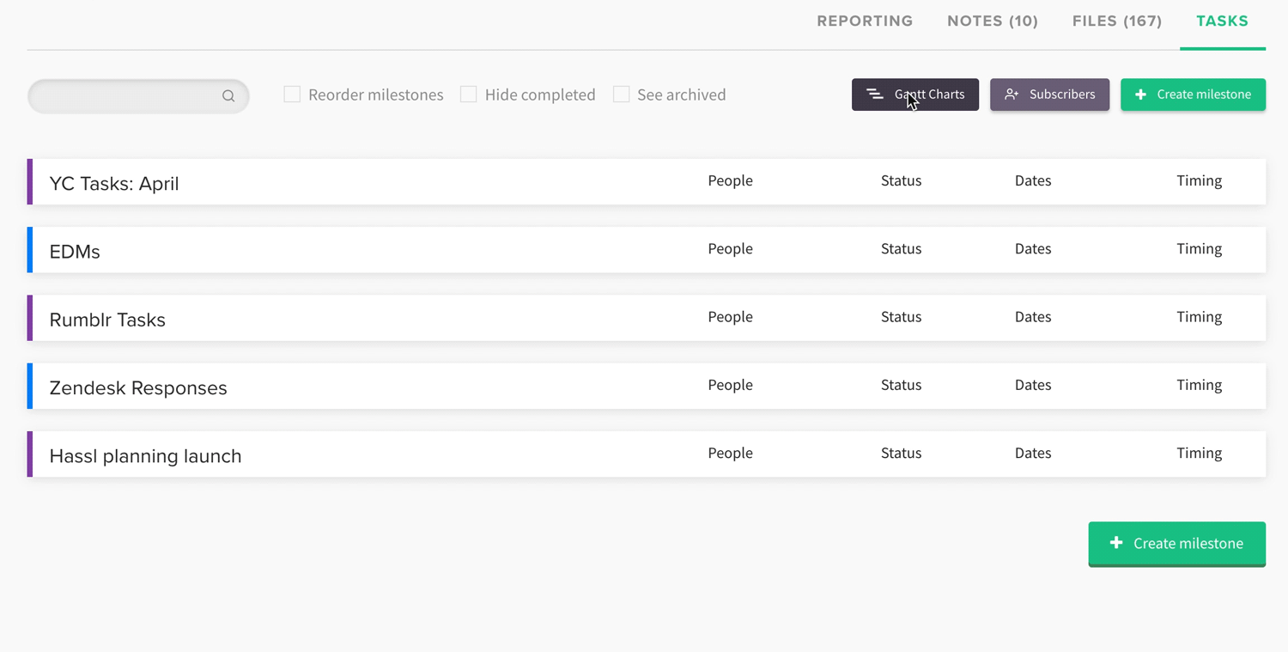Image resolution: width=1288 pixels, height=652 pixels.
Task: Open the Notes (10) tab
Action: pos(993,21)
